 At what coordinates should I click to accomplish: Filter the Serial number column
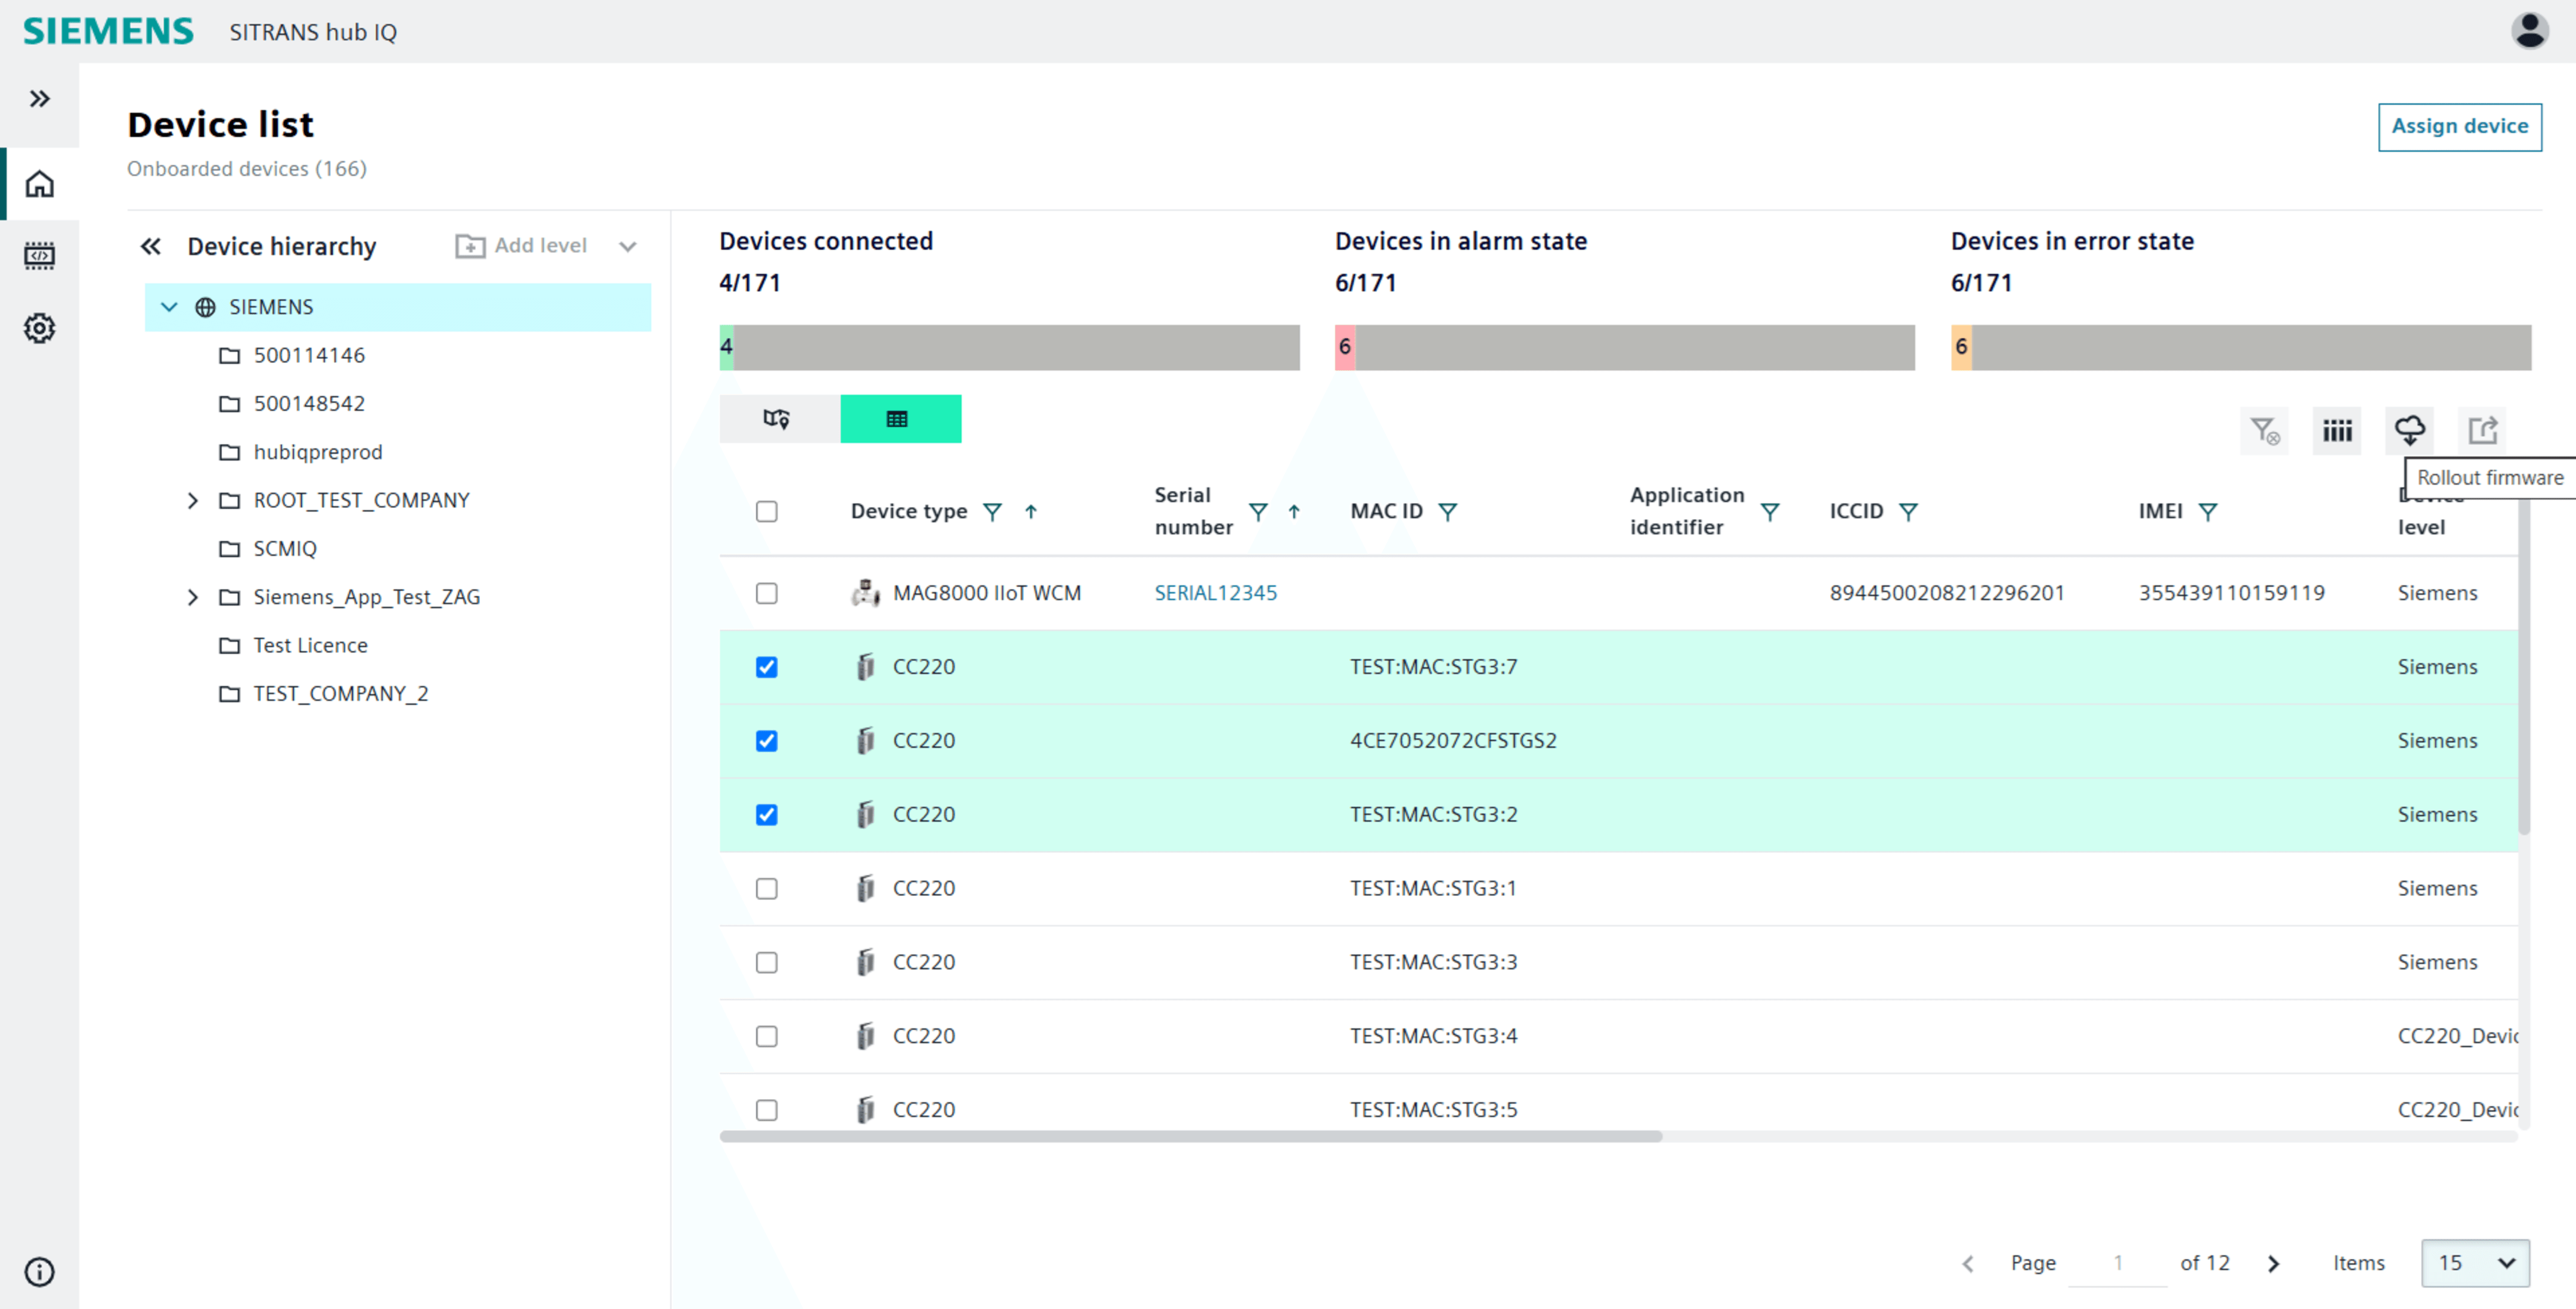1258,512
